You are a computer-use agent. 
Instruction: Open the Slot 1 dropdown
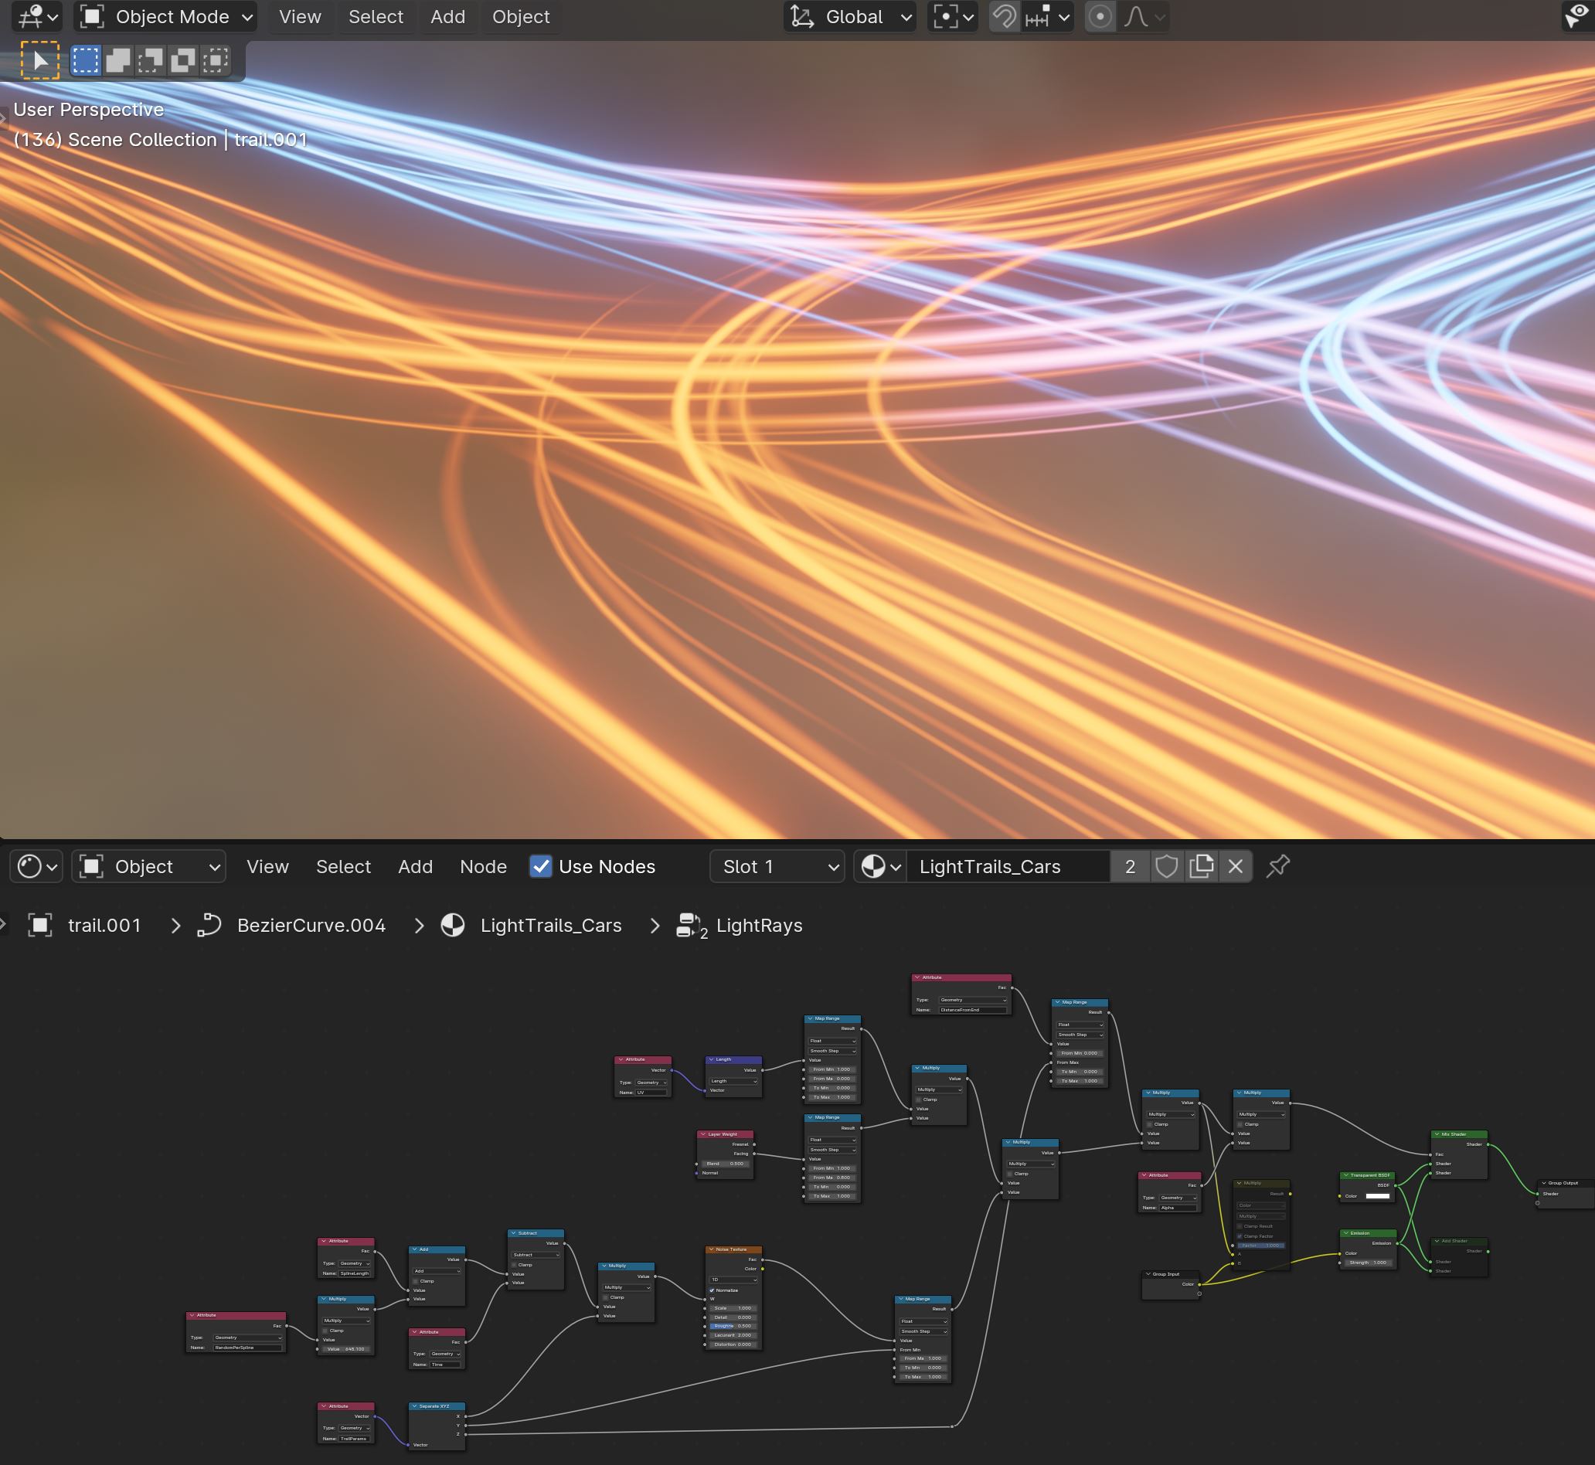[x=779, y=866]
